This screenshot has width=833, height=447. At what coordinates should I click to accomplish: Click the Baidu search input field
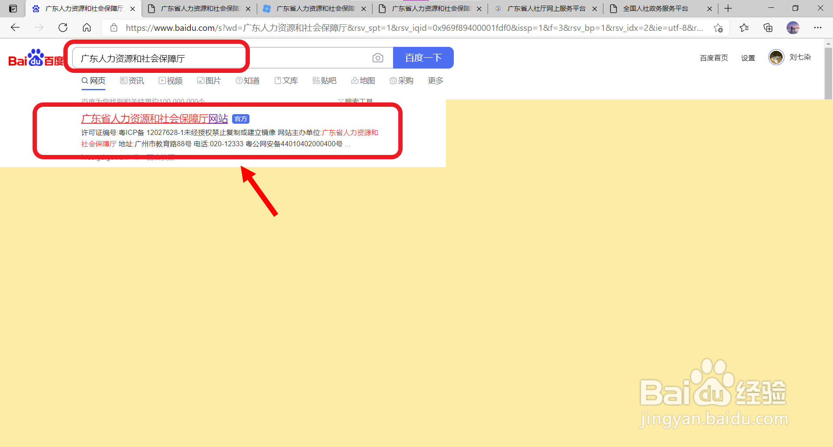pos(233,58)
